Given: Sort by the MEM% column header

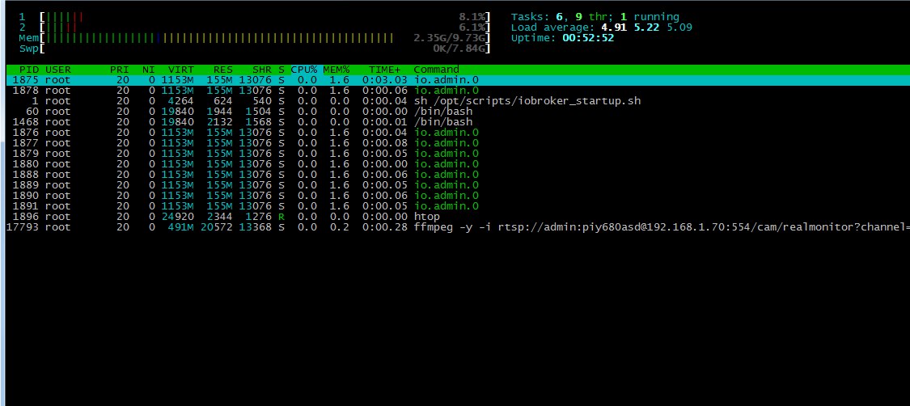Looking at the screenshot, I should click(336, 70).
